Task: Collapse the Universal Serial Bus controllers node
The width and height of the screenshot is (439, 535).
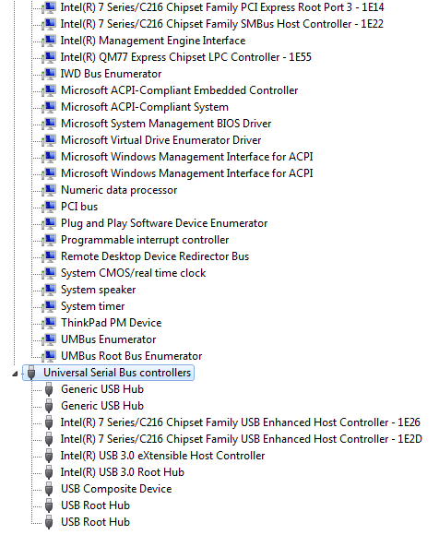Action: 15,374
